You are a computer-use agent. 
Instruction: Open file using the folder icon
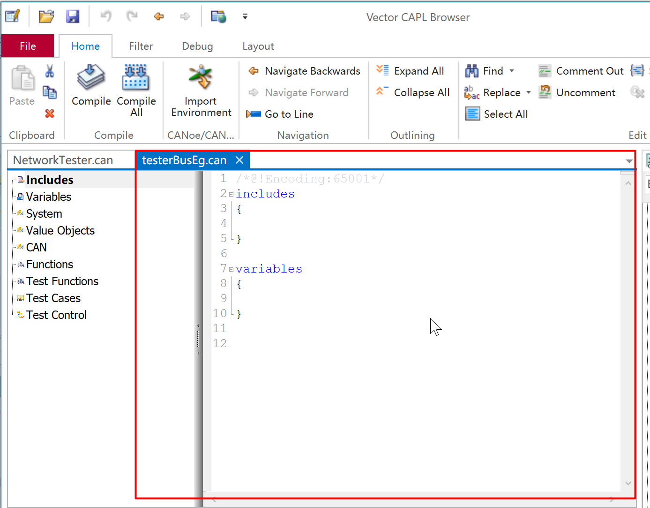[x=46, y=17]
